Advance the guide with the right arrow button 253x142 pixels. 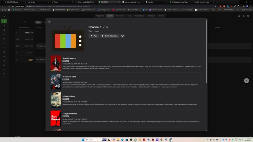pyautogui.click(x=246, y=81)
